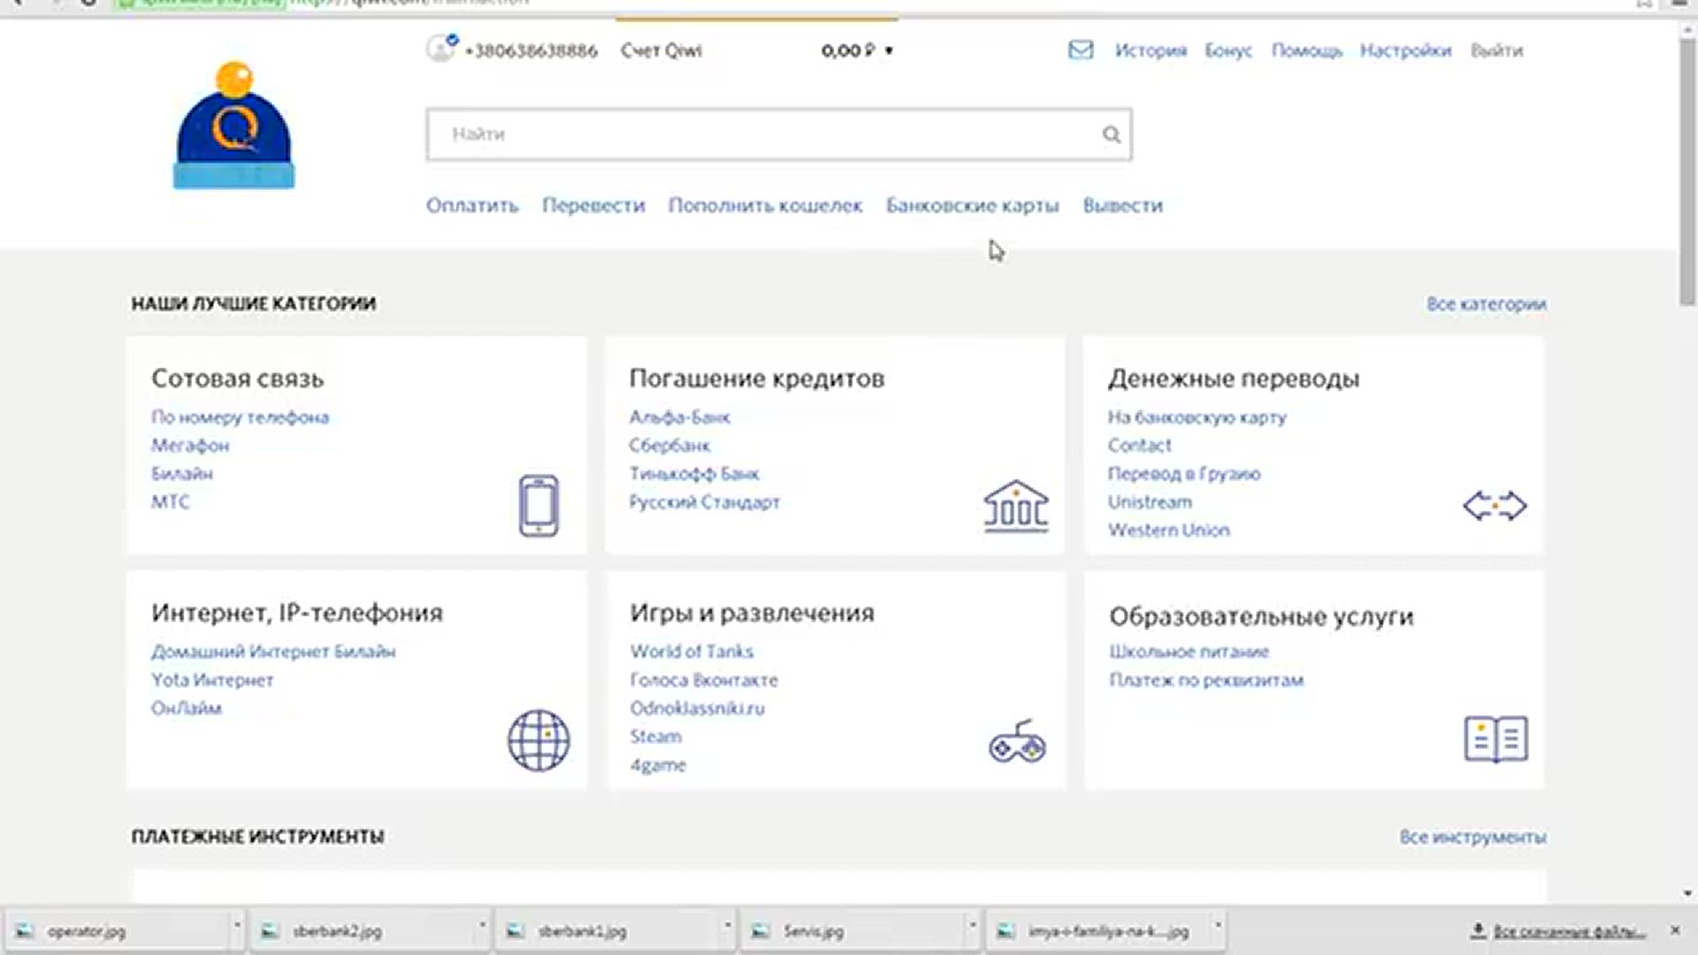1698x955 pixels.
Task: Click the operator.jpg download file icon
Action: pyautogui.click(x=25, y=931)
